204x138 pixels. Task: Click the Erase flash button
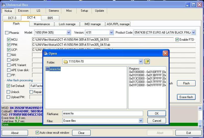[186, 97]
